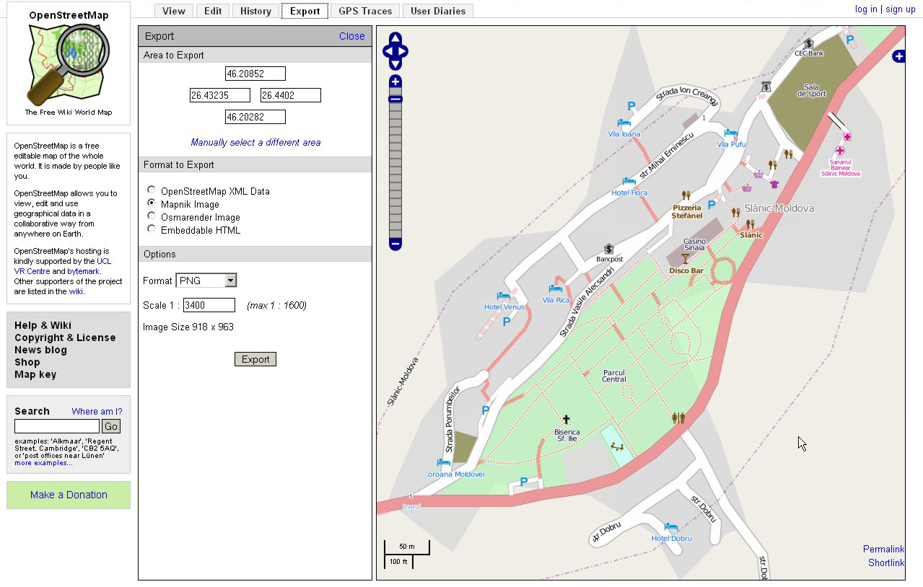Click Manually select a different area
923x587 pixels.
coord(255,143)
